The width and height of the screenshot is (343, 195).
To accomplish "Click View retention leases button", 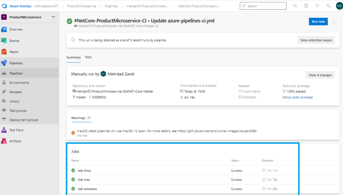I will coord(316,40).
